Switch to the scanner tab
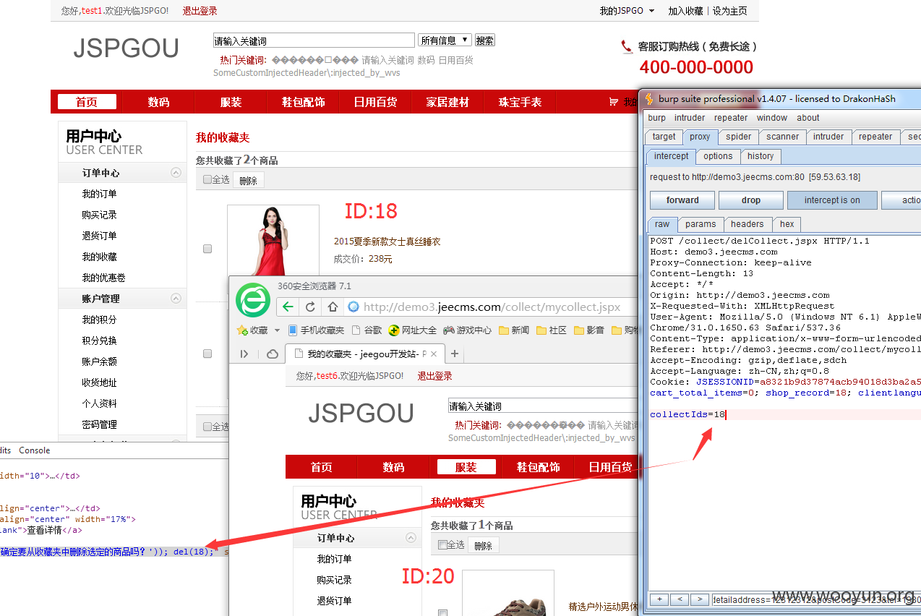The image size is (921, 616). tap(783, 137)
